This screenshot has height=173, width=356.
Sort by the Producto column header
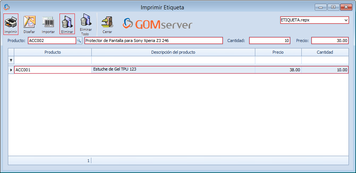tap(53, 52)
